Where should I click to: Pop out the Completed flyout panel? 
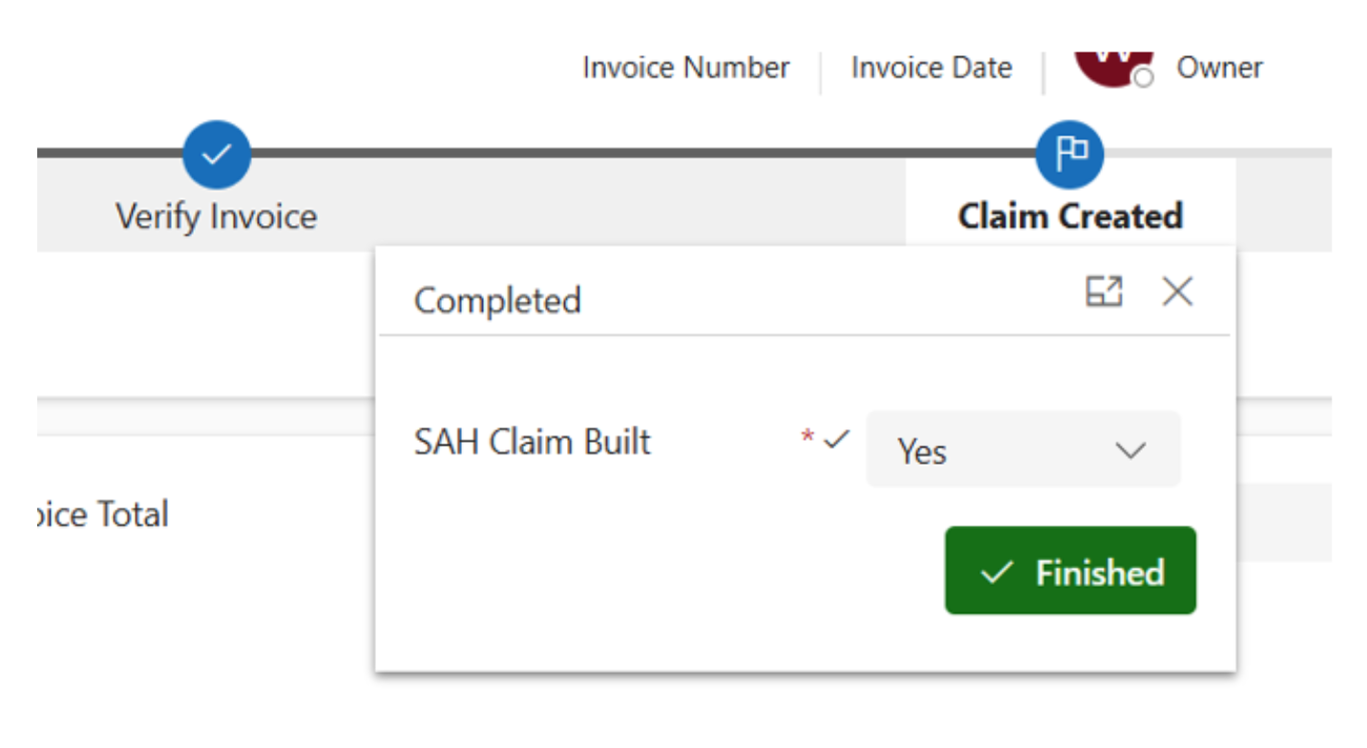click(1104, 292)
